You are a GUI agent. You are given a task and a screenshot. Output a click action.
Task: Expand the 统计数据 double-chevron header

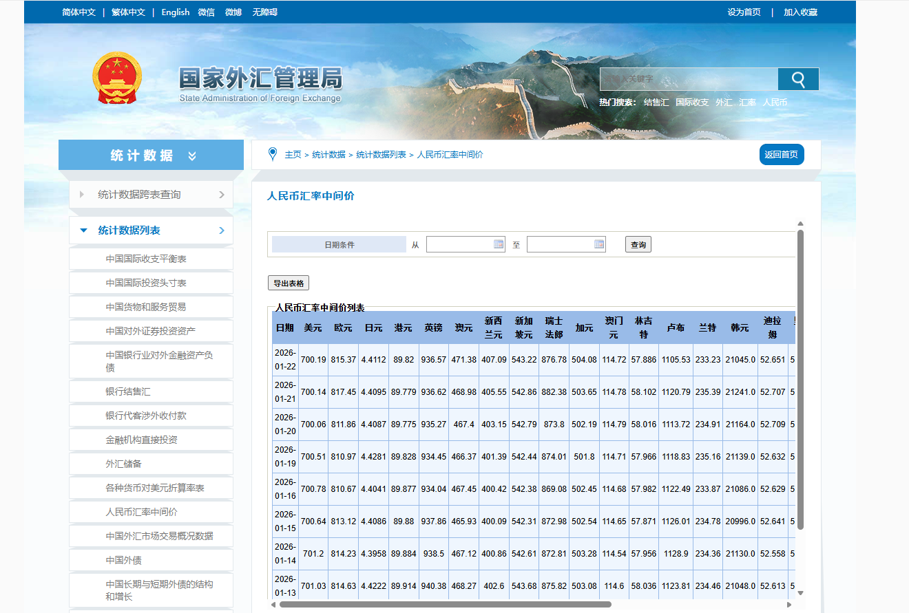coord(191,156)
